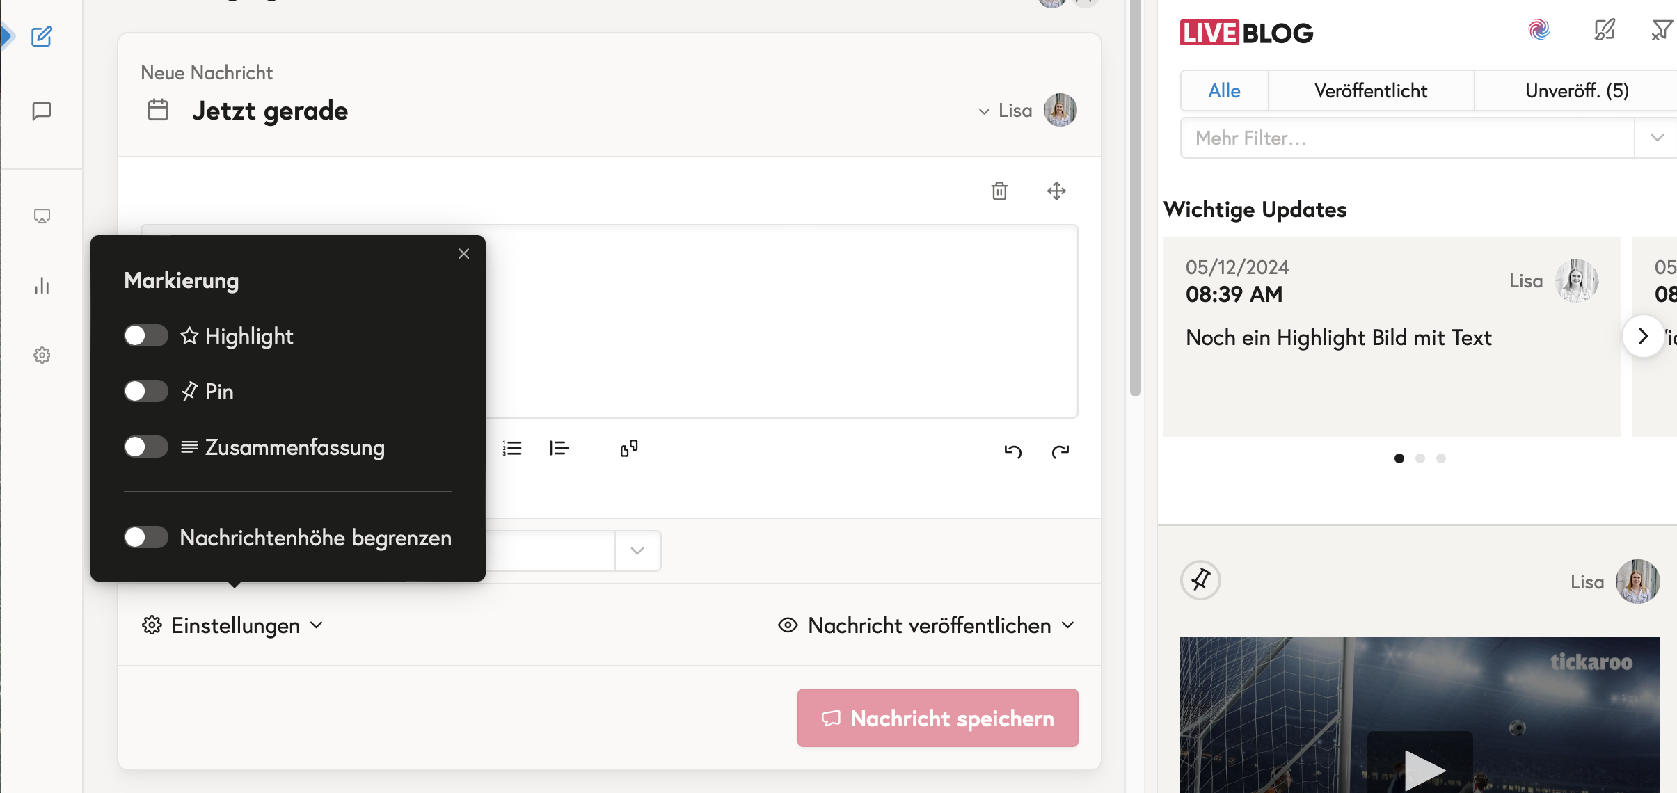Screen dimensions: 1677x793
Task: Switch on Zusammenfassung toggle
Action: [x=145, y=447]
